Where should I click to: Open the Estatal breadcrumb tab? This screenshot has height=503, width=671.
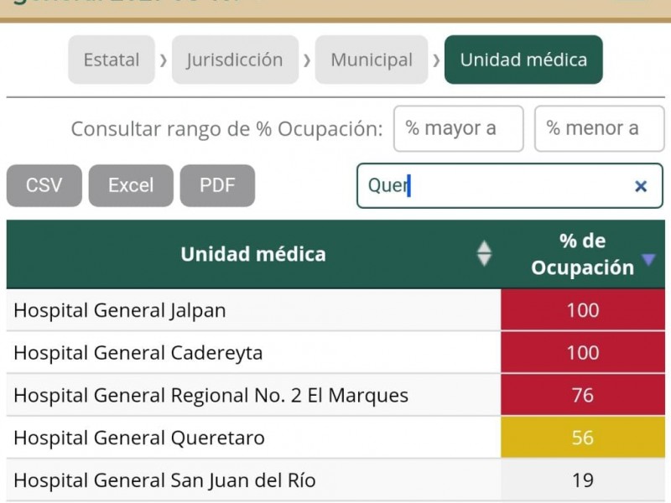tap(112, 60)
